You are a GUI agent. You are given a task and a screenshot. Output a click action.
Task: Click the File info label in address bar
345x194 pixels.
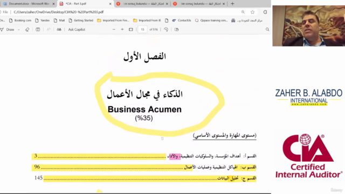(5, 12)
